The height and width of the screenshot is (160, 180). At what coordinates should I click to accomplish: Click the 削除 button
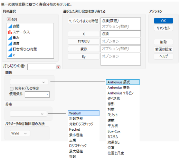point(163,42)
